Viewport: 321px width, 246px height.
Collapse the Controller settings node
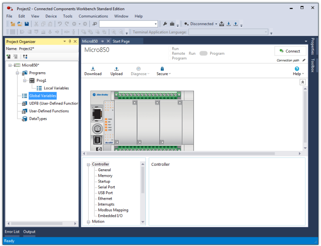tap(89, 165)
